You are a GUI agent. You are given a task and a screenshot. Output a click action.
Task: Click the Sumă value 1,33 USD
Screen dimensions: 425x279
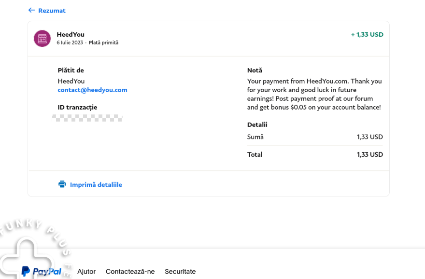click(x=370, y=137)
